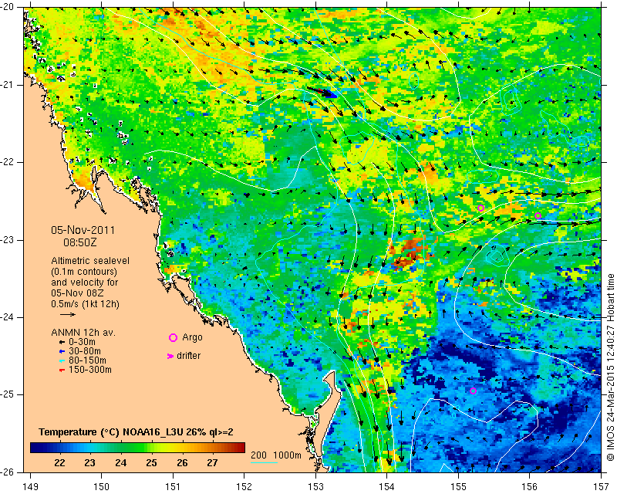Click the time label 08:50Z
The width and height of the screenshot is (617, 494).
click(80, 242)
